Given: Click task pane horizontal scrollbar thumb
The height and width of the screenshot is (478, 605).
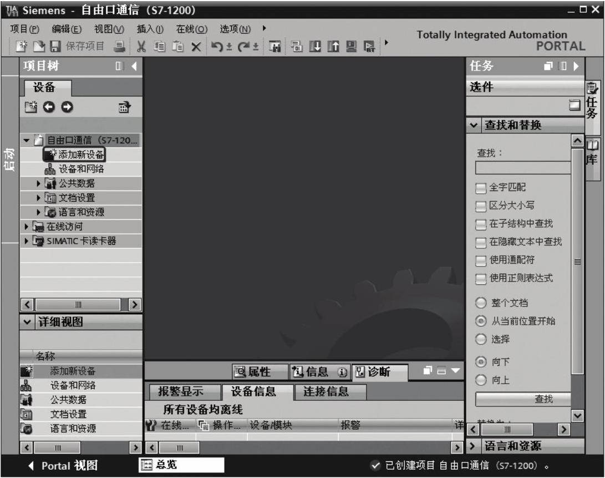Looking at the screenshot, I should [507, 429].
